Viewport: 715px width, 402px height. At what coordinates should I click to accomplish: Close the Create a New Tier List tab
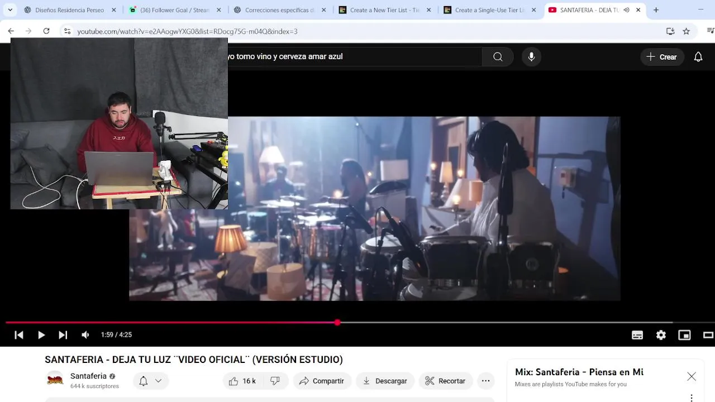[x=428, y=10]
